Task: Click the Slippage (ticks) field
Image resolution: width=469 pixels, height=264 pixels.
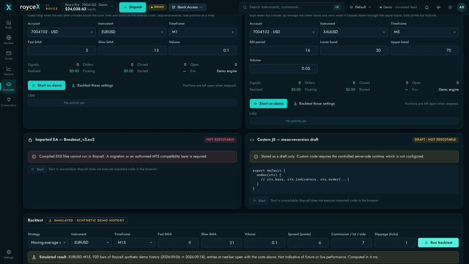Action: (395, 243)
